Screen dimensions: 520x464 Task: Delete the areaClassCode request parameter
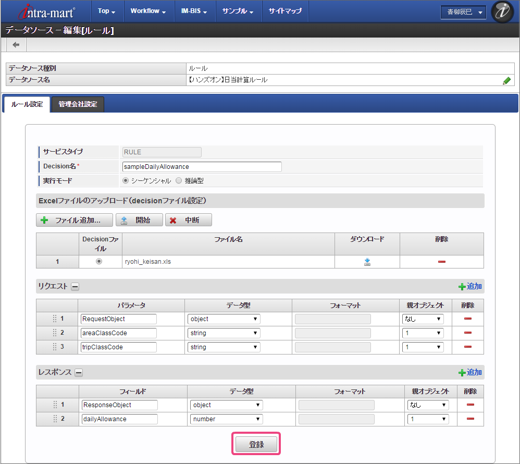(x=467, y=333)
